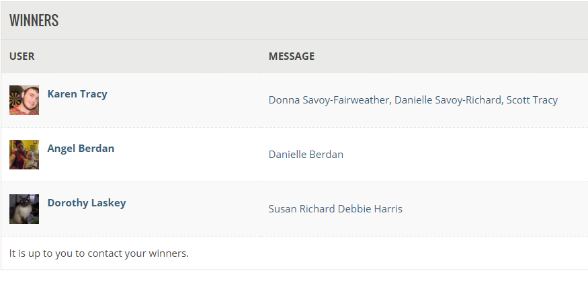Select Karen Tracy's message text
588x283 pixels.
click(413, 100)
